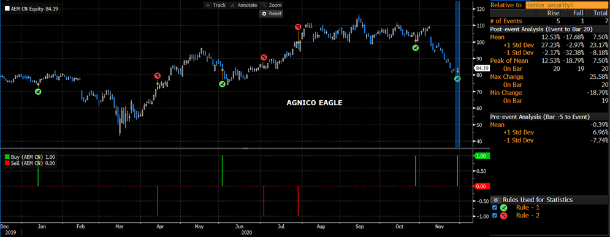The width and height of the screenshot is (610, 237).
Task: Click the red sell signal bar in late June
Action: (264, 201)
